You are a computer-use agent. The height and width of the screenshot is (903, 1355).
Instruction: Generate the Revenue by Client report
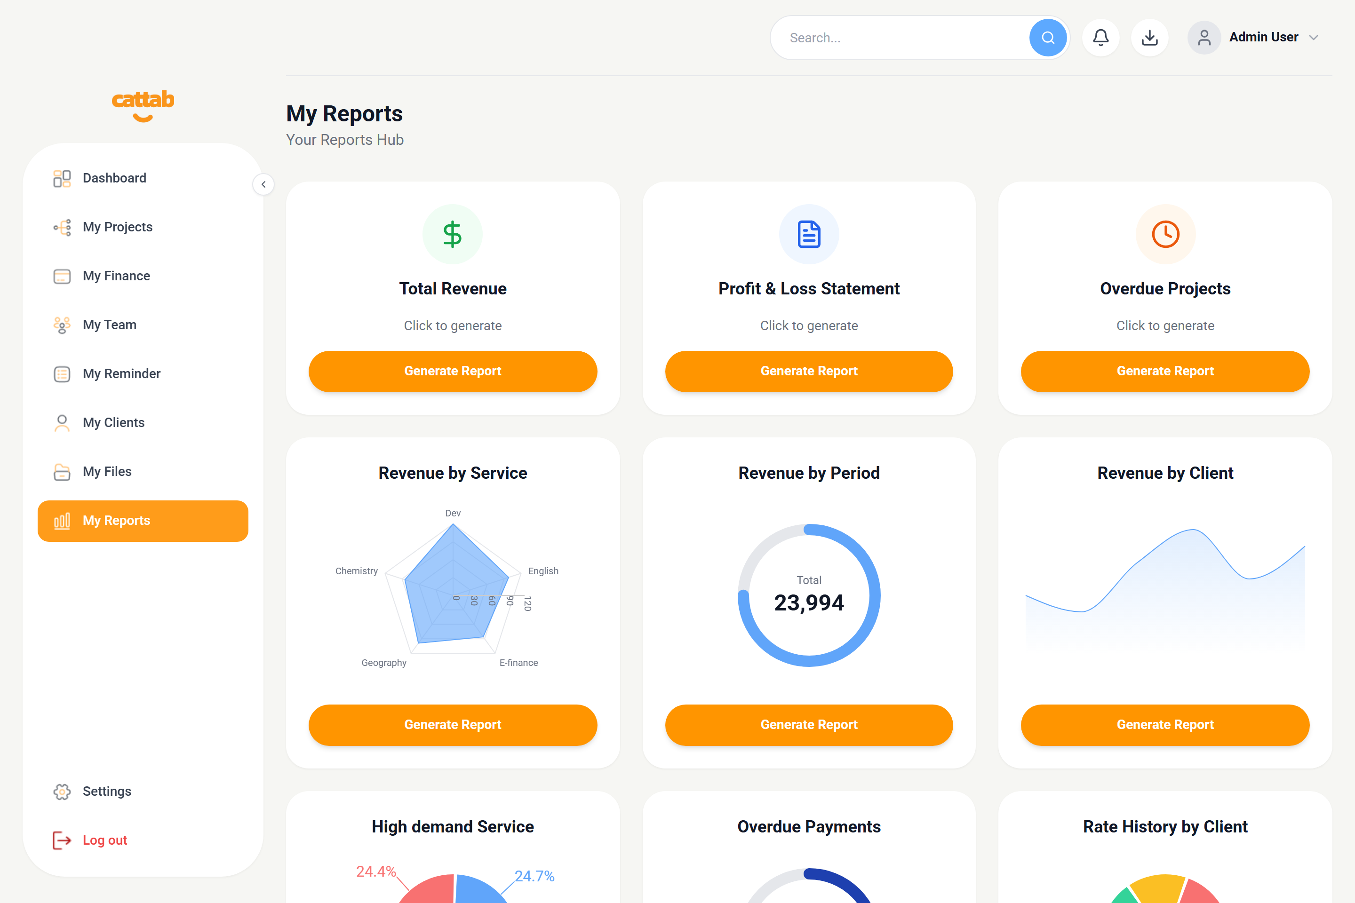coord(1165,725)
